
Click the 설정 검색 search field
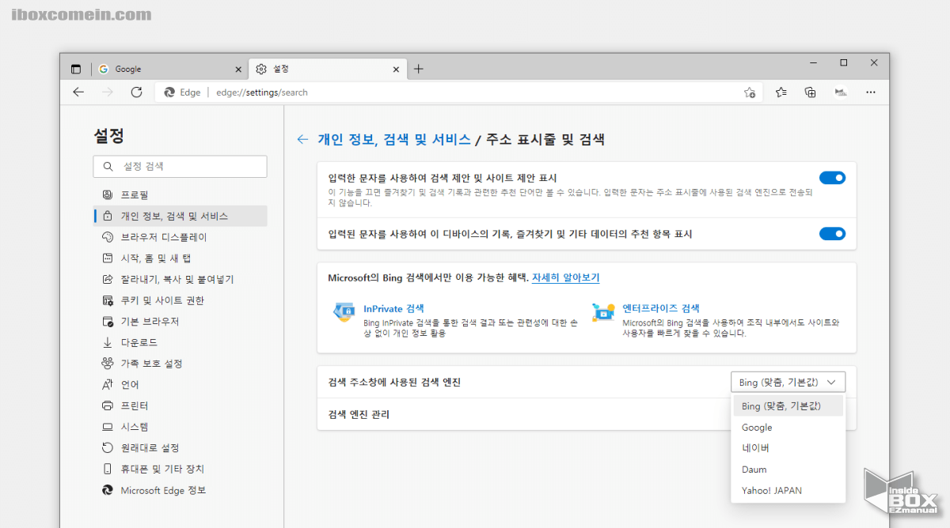point(180,166)
